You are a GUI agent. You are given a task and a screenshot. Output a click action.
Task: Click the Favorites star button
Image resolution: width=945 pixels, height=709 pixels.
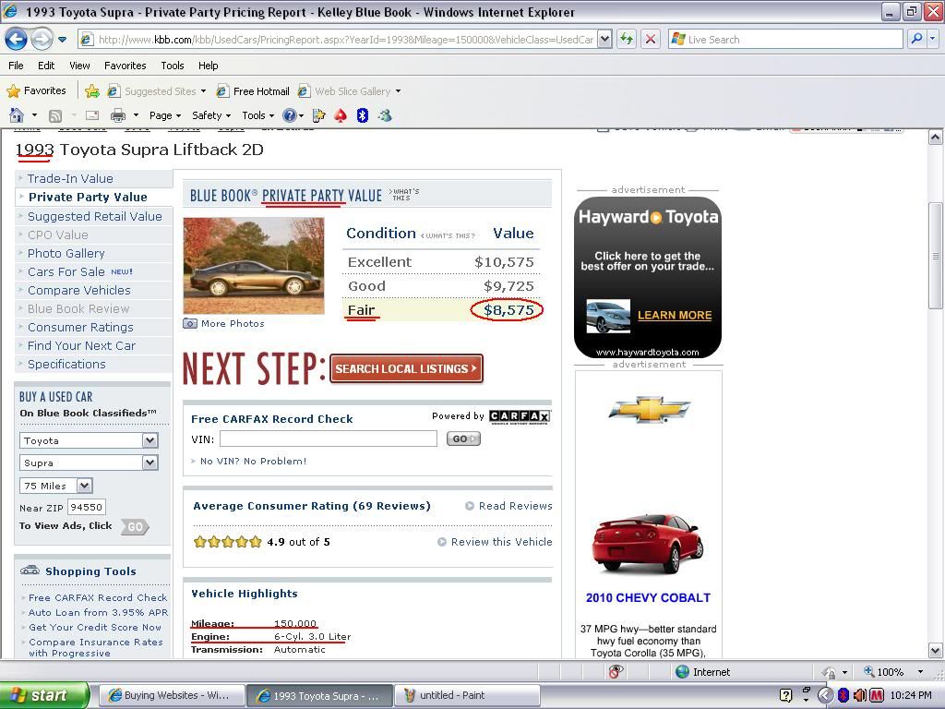pos(36,91)
